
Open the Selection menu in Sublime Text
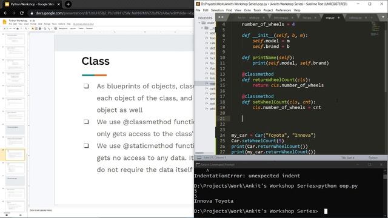tap(217, 10)
